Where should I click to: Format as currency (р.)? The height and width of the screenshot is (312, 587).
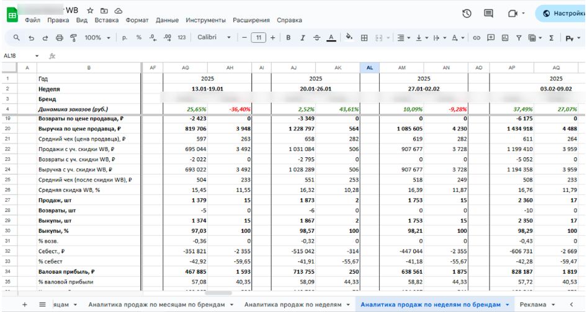pyautogui.click(x=125, y=37)
